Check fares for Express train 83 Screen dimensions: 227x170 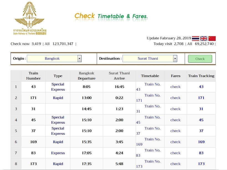[175, 153]
